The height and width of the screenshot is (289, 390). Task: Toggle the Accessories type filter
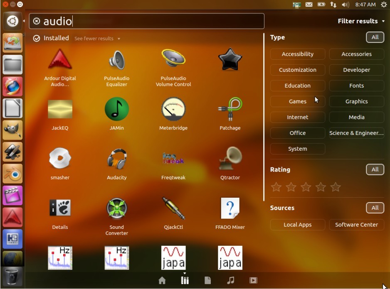pos(356,54)
